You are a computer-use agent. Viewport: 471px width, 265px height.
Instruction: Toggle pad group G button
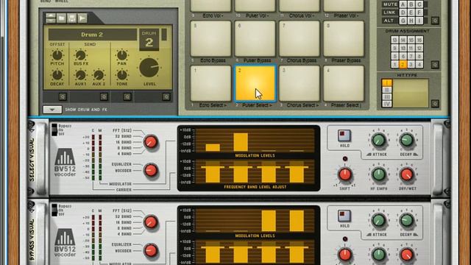coord(403,21)
